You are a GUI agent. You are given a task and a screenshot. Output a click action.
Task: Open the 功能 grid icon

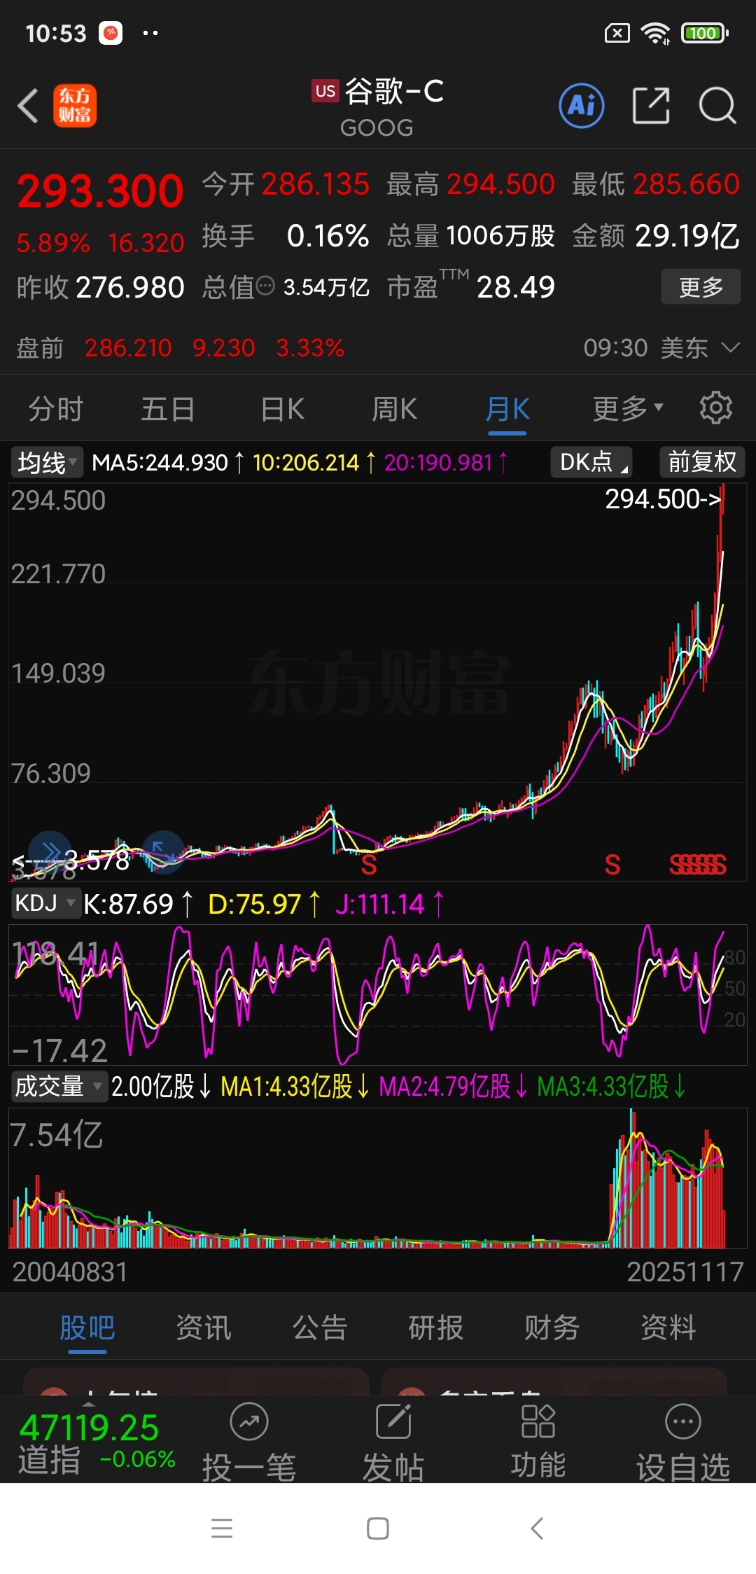tap(538, 1422)
